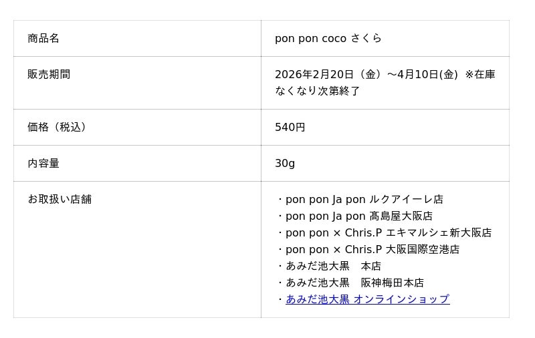
Task: Click the 'pon pon coco' product name text
Action: [310, 38]
